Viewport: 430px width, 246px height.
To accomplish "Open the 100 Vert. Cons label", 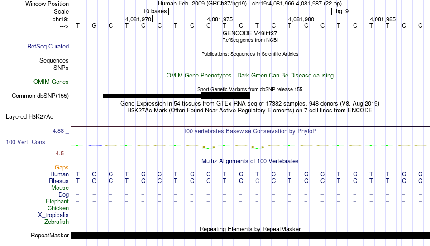I will point(25,142).
